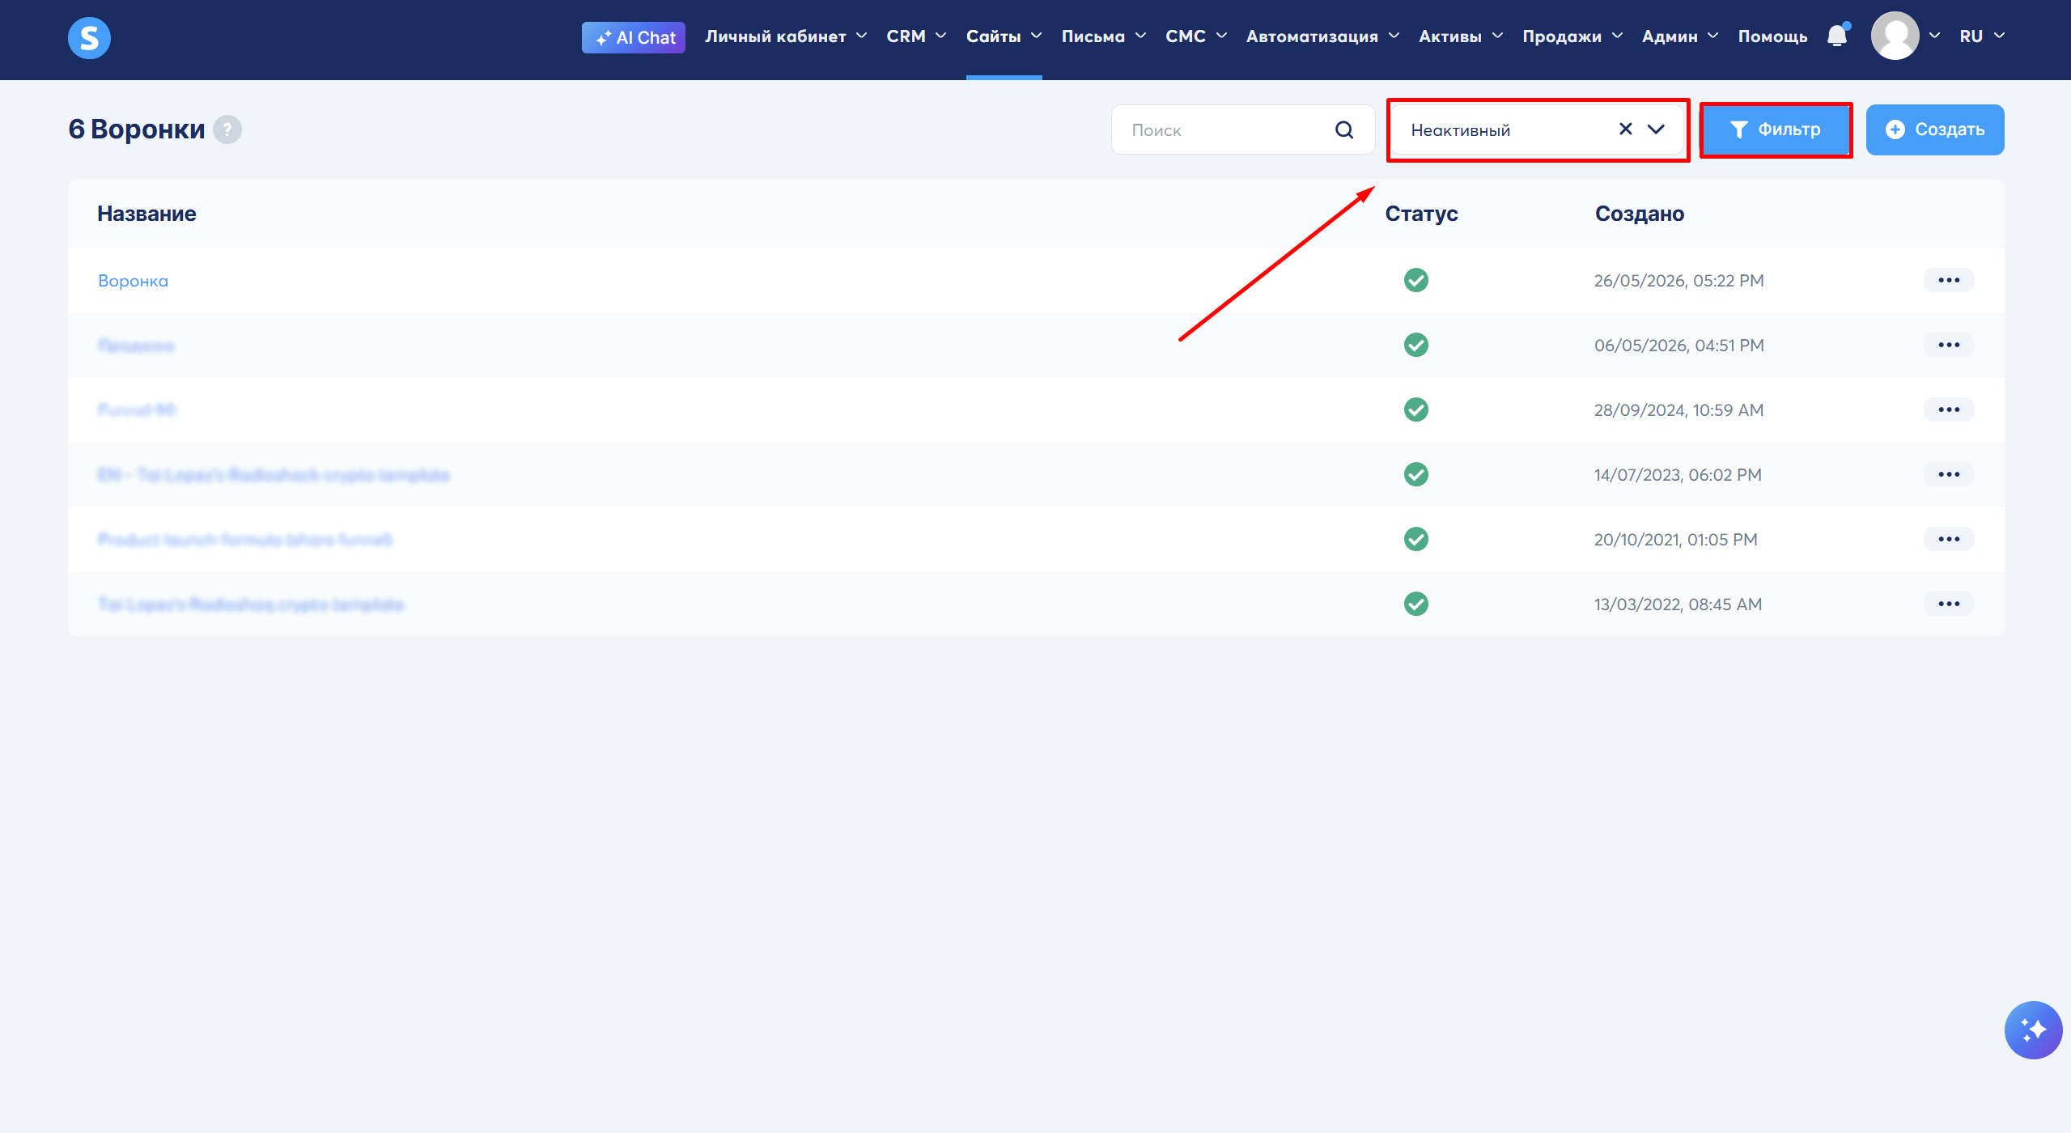The width and height of the screenshot is (2071, 1133).
Task: Click the status checkmark in the 28/09/2024 row
Action: (1415, 409)
